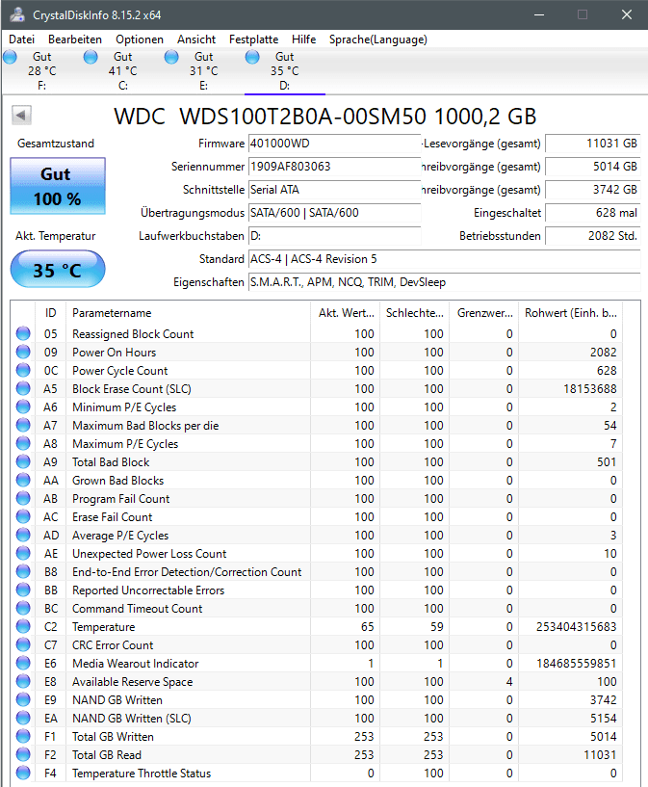
Task: Click the Übertragungsmodus field SATA/600
Action: [x=334, y=213]
